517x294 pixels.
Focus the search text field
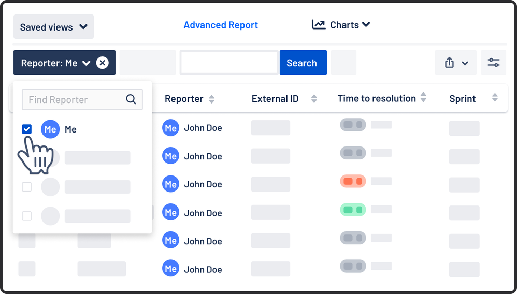pos(229,63)
